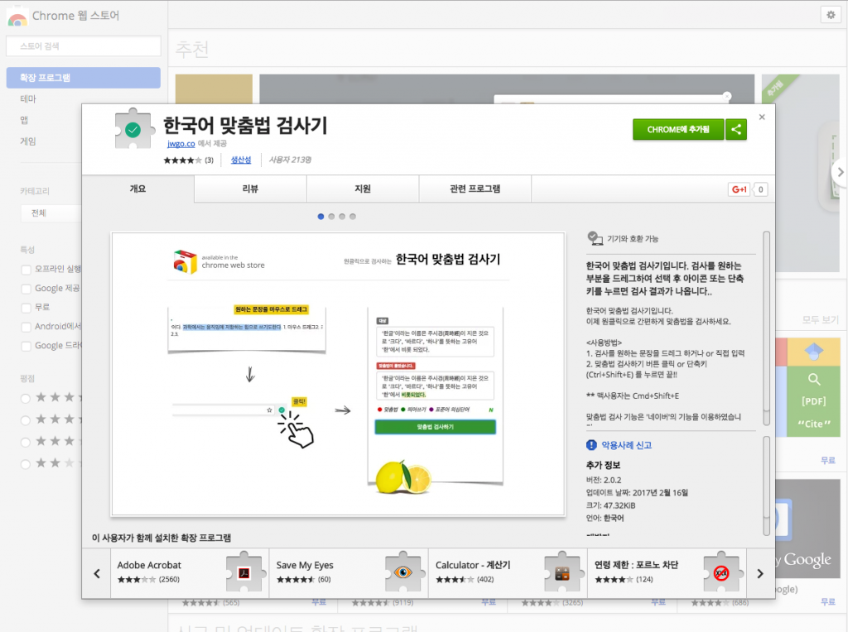The image size is (848, 632).
Task: Open 연령 제한 : 포르노 차단 extension
Action: point(667,573)
